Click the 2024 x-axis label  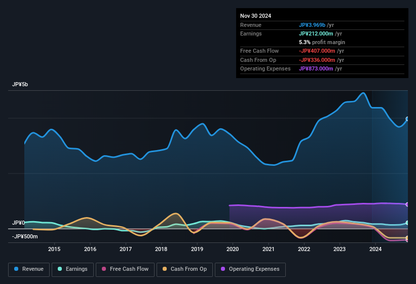pos(375,249)
